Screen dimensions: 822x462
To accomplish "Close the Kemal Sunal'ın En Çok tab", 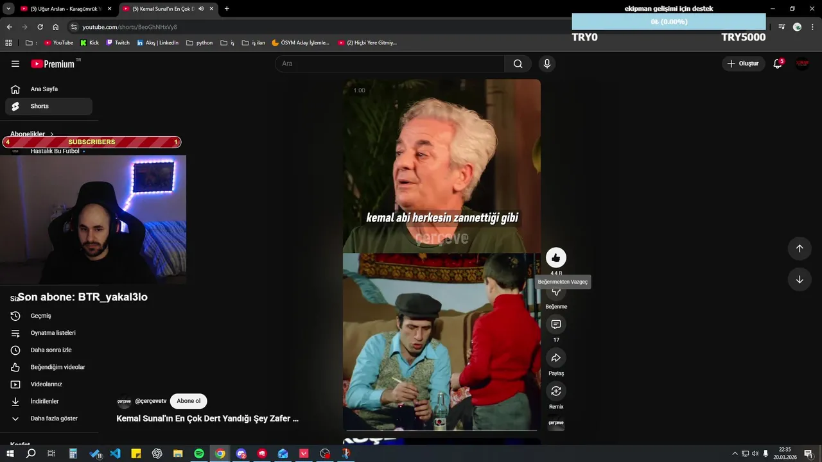I will [211, 9].
